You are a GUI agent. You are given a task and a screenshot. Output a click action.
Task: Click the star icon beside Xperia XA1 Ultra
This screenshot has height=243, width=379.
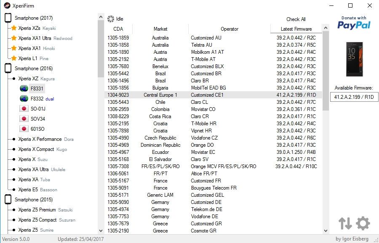tap(14, 38)
